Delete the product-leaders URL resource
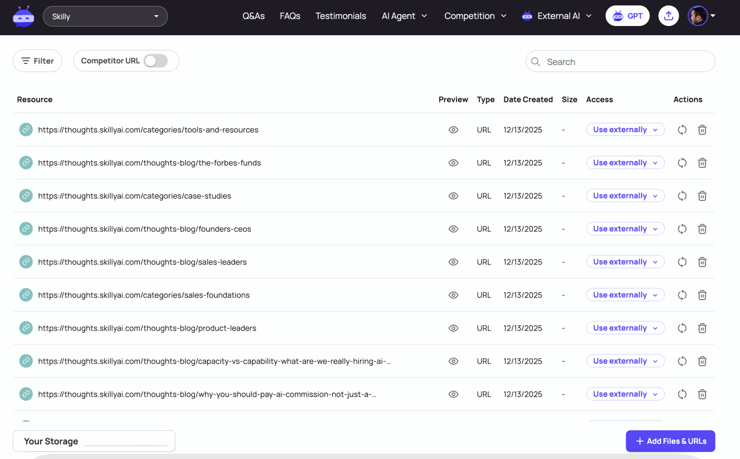Screen dimensions: 740x459 [702, 328]
